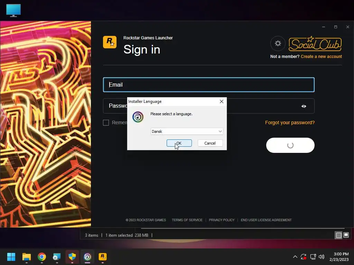354x265 pixels.
Task: Tick the Remember me checkbox
Action: (106, 122)
